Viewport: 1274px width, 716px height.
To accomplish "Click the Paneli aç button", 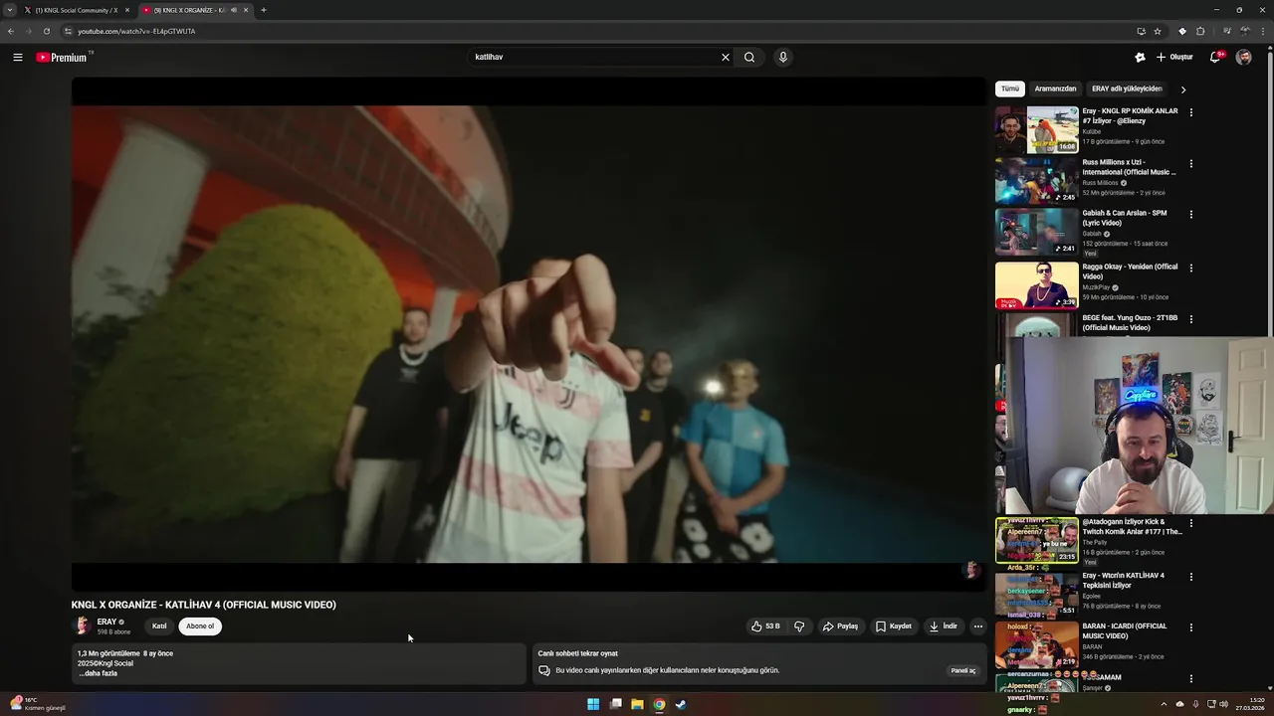I will click(x=963, y=670).
